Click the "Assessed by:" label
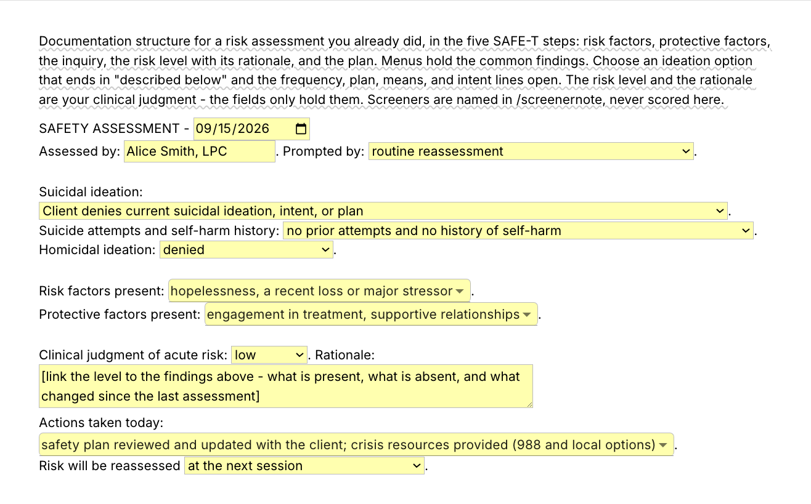This screenshot has width=811, height=504. coord(79,151)
